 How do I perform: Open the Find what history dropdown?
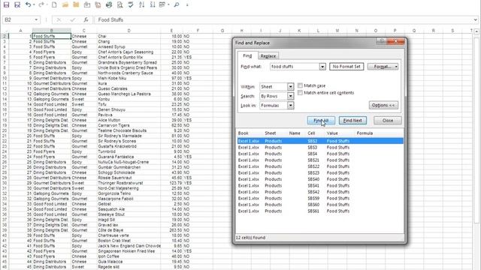[x=322, y=67]
